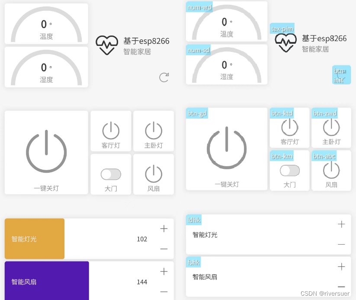The width and height of the screenshot is (356, 300).
Task: Click the fshk 智能风扇 slider track
Action: pos(268,277)
